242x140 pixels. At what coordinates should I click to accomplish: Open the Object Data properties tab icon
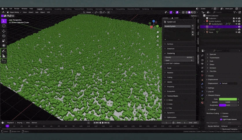pos(202,99)
